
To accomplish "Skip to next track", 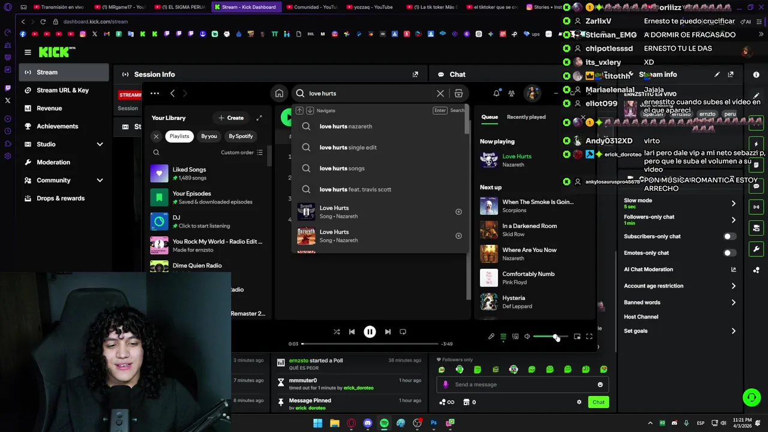I will [x=388, y=332].
